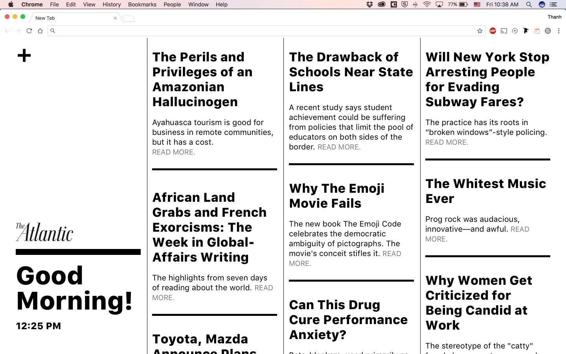Open The Whitest Music Ever article
This screenshot has width=566, height=354.
coord(486,191)
